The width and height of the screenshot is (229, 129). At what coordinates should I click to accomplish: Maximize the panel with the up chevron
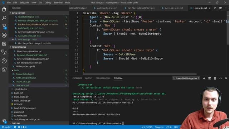[x=220, y=78]
